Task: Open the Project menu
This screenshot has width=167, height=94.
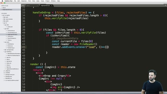Action: click(47, 1)
